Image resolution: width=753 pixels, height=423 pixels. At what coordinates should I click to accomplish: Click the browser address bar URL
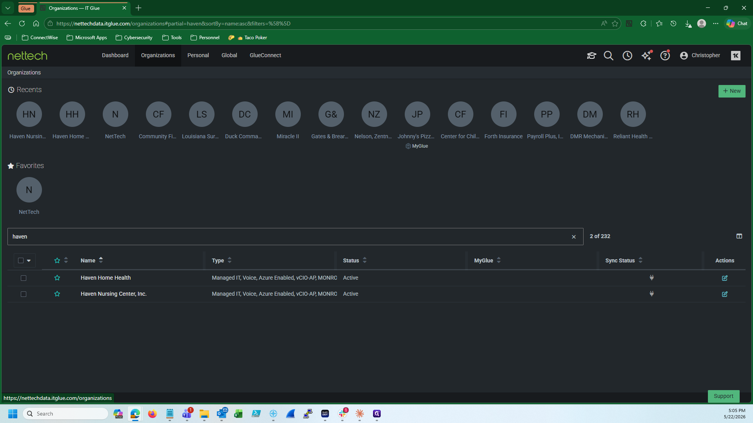pyautogui.click(x=173, y=23)
